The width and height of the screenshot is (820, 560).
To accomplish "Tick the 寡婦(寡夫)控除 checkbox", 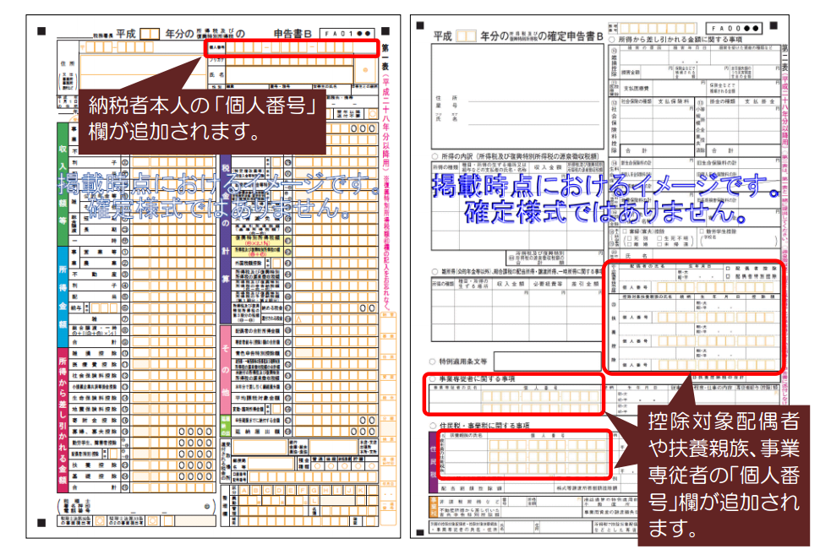I will (623, 231).
